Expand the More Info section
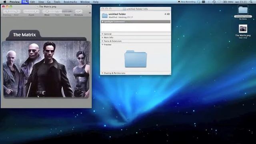The height and width of the screenshot is (144, 256). [102, 37]
